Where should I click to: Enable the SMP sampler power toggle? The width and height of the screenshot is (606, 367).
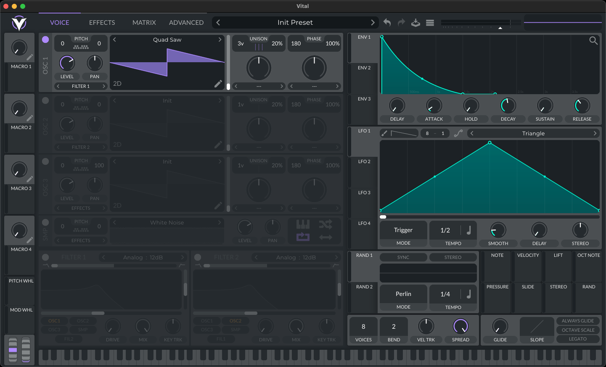point(45,222)
